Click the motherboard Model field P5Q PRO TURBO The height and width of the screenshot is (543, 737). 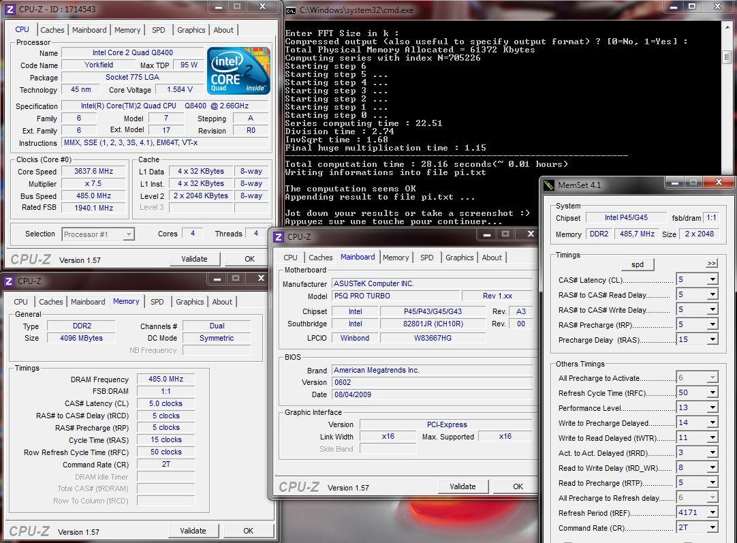396,296
